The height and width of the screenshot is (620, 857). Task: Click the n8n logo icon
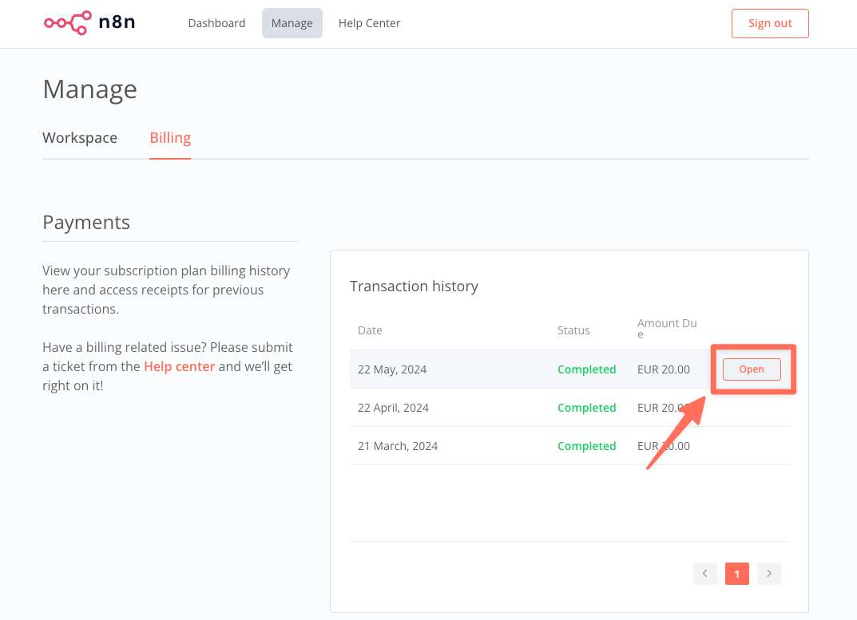[x=67, y=23]
